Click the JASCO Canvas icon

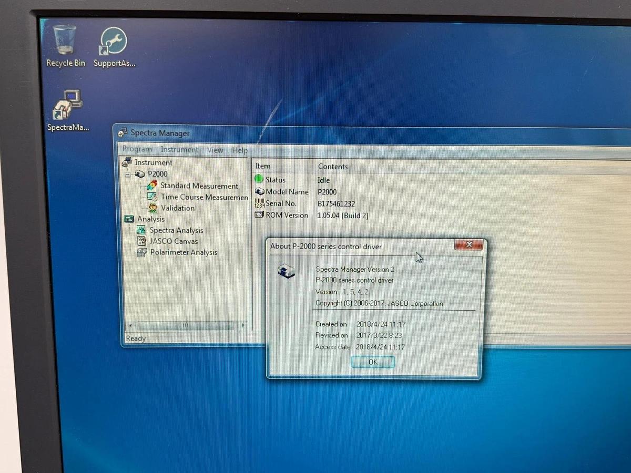[x=141, y=241]
